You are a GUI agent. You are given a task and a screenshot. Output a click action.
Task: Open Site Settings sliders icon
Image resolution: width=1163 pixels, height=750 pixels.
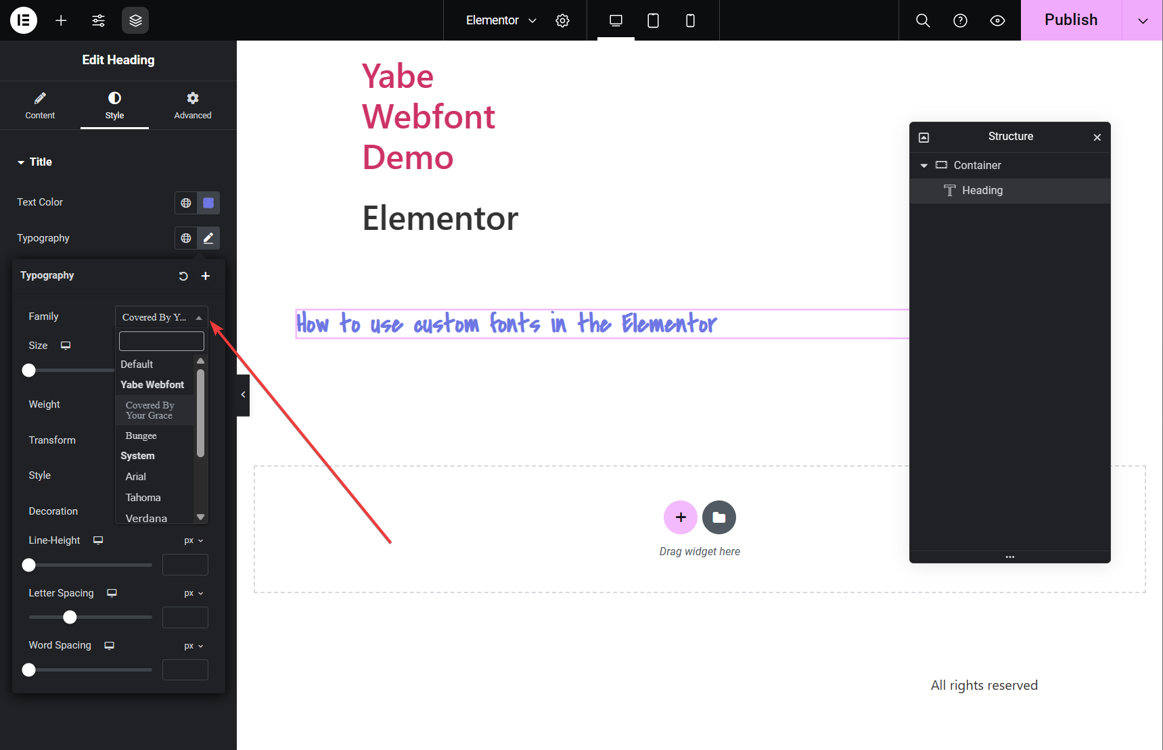98,20
